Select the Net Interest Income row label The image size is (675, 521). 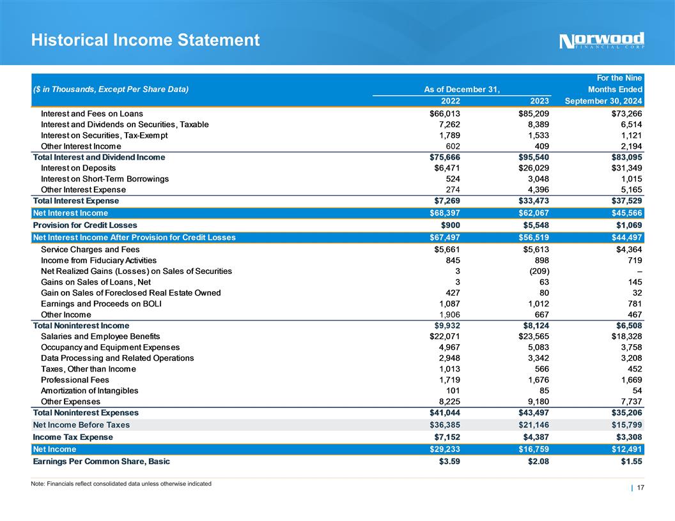point(70,213)
